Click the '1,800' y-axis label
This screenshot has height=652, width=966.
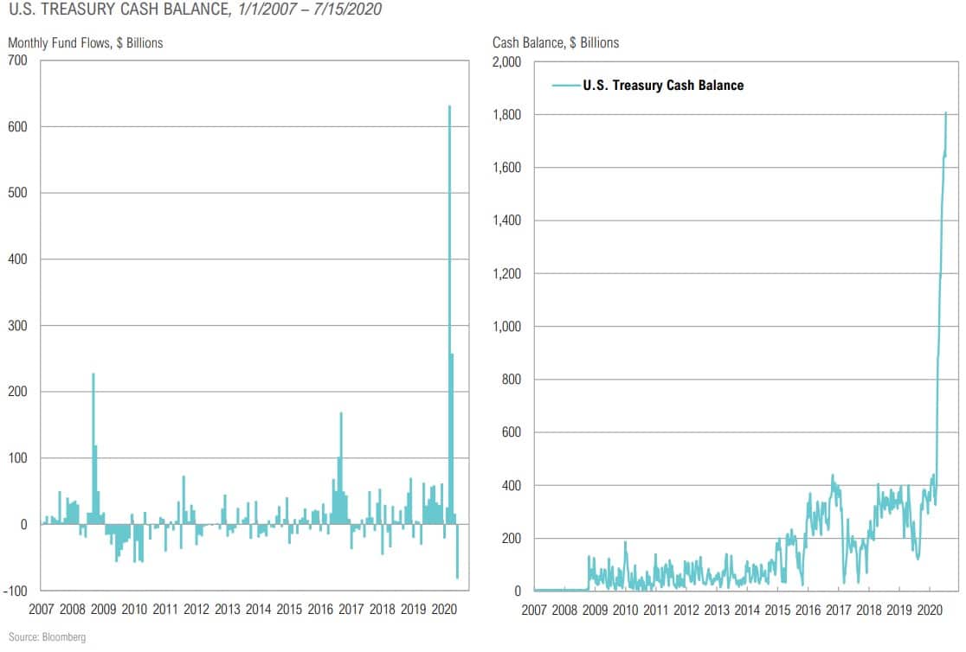click(507, 114)
